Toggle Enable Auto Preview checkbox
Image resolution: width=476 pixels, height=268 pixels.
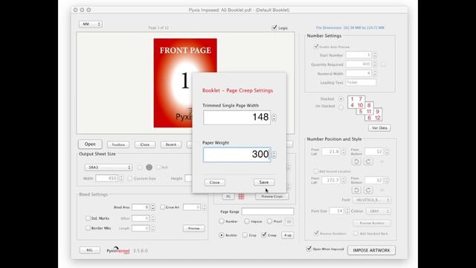(316, 46)
